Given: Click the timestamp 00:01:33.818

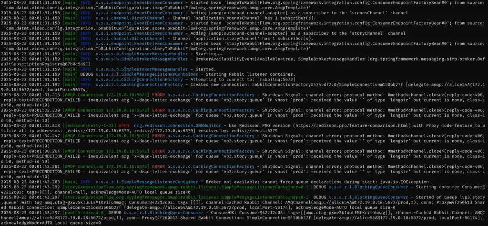Looking at the screenshot, I should [44, 125].
